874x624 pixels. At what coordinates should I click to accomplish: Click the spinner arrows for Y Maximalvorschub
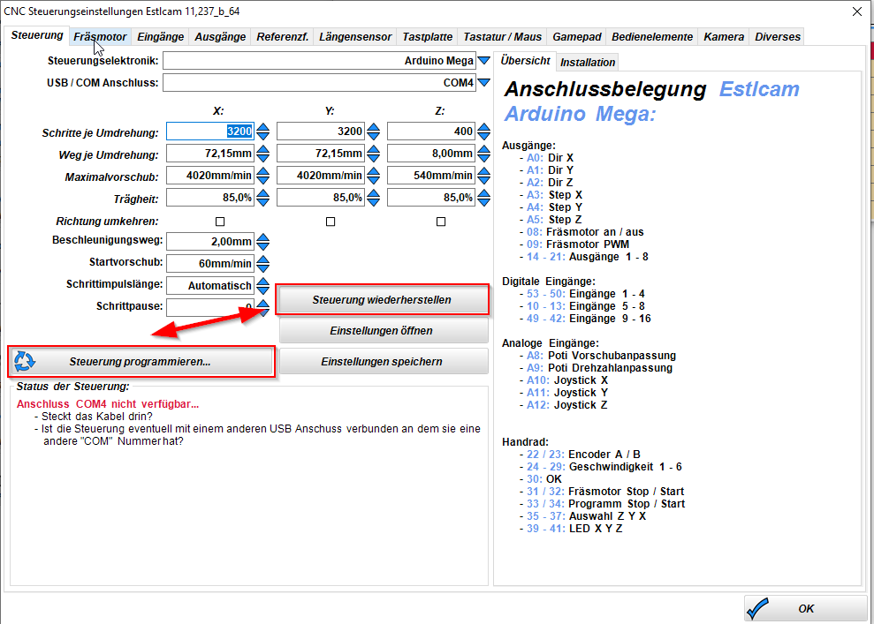tap(374, 176)
